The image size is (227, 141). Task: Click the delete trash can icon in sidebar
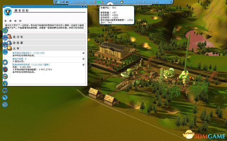[x=5, y=104]
